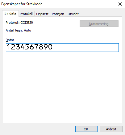Click the Nummerering button

[x=99, y=24]
